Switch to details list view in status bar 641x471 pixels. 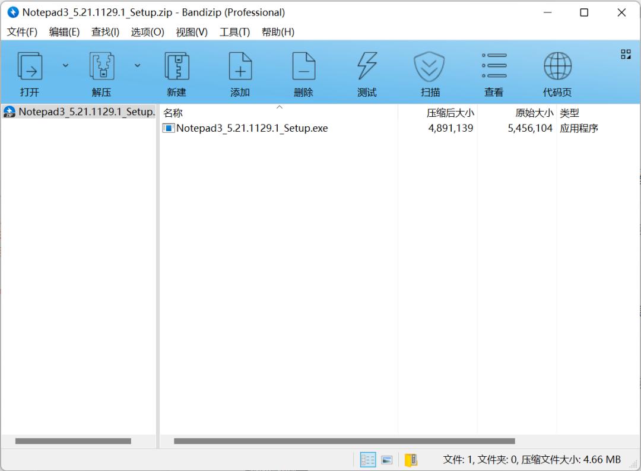pos(368,460)
